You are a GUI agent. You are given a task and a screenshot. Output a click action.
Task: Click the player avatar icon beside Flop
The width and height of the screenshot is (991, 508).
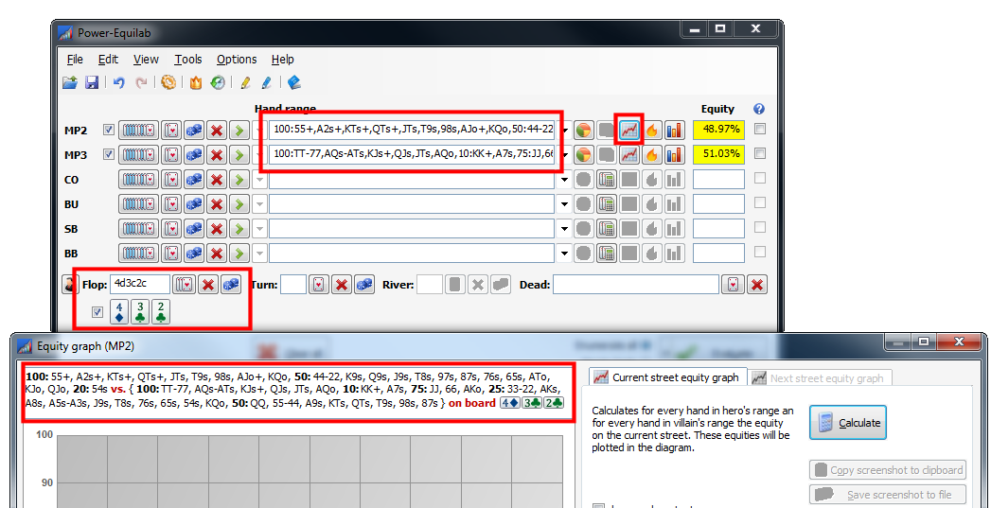coord(70,285)
